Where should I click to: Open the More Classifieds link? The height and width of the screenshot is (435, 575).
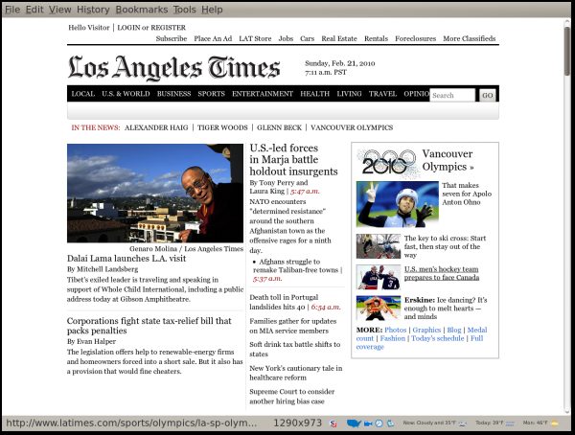click(470, 38)
